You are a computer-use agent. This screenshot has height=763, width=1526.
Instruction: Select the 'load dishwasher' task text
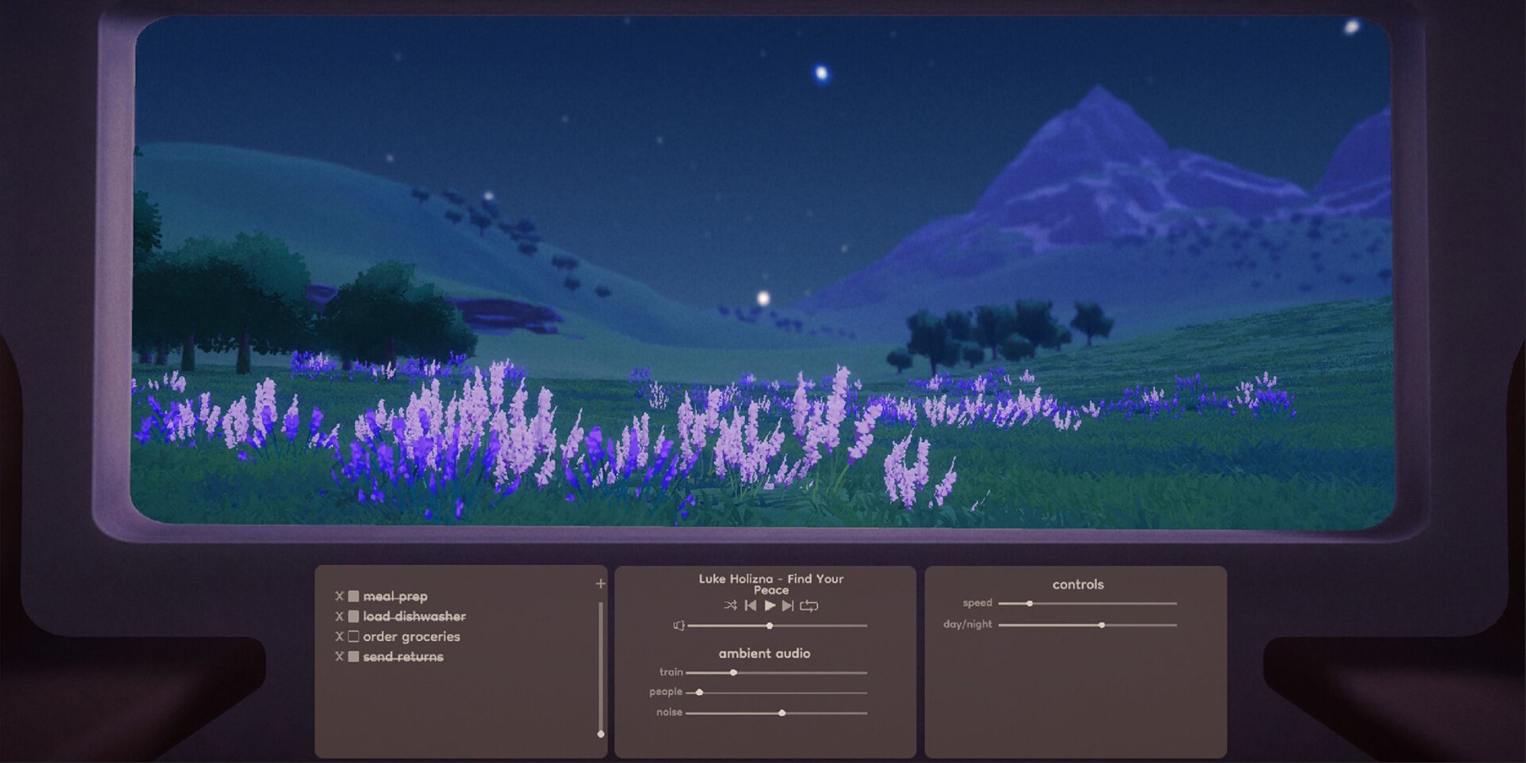coord(415,616)
